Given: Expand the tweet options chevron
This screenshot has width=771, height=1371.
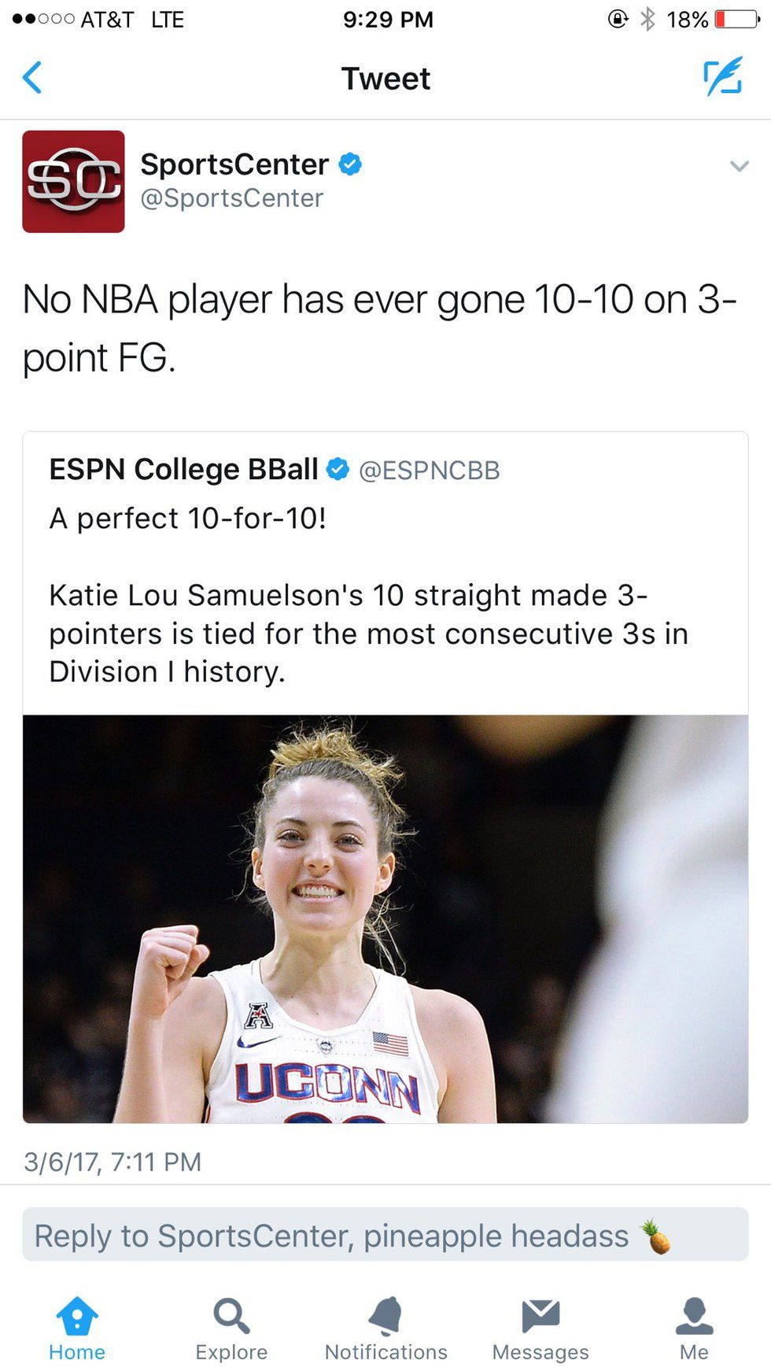Looking at the screenshot, I should click(739, 166).
